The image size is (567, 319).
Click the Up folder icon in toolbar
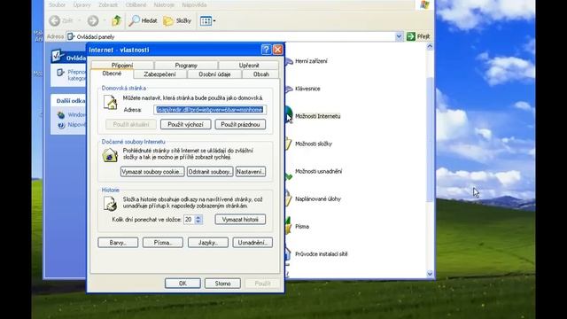coord(116,20)
